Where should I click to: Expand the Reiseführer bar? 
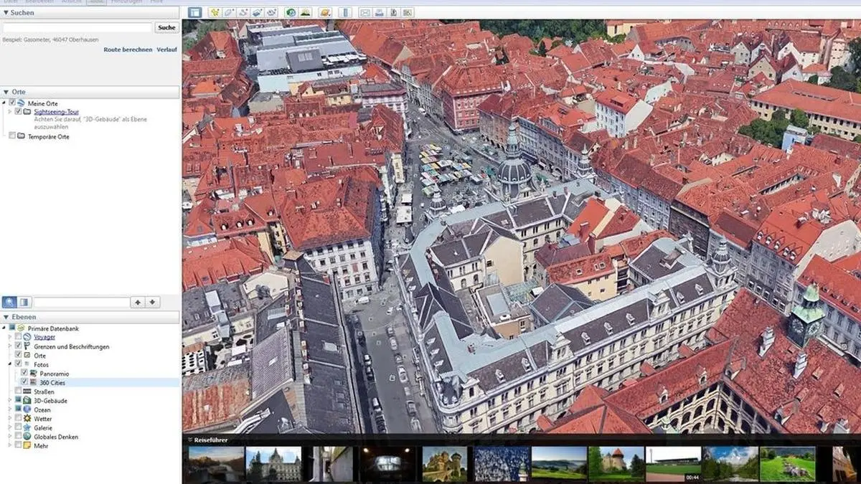tap(191, 439)
